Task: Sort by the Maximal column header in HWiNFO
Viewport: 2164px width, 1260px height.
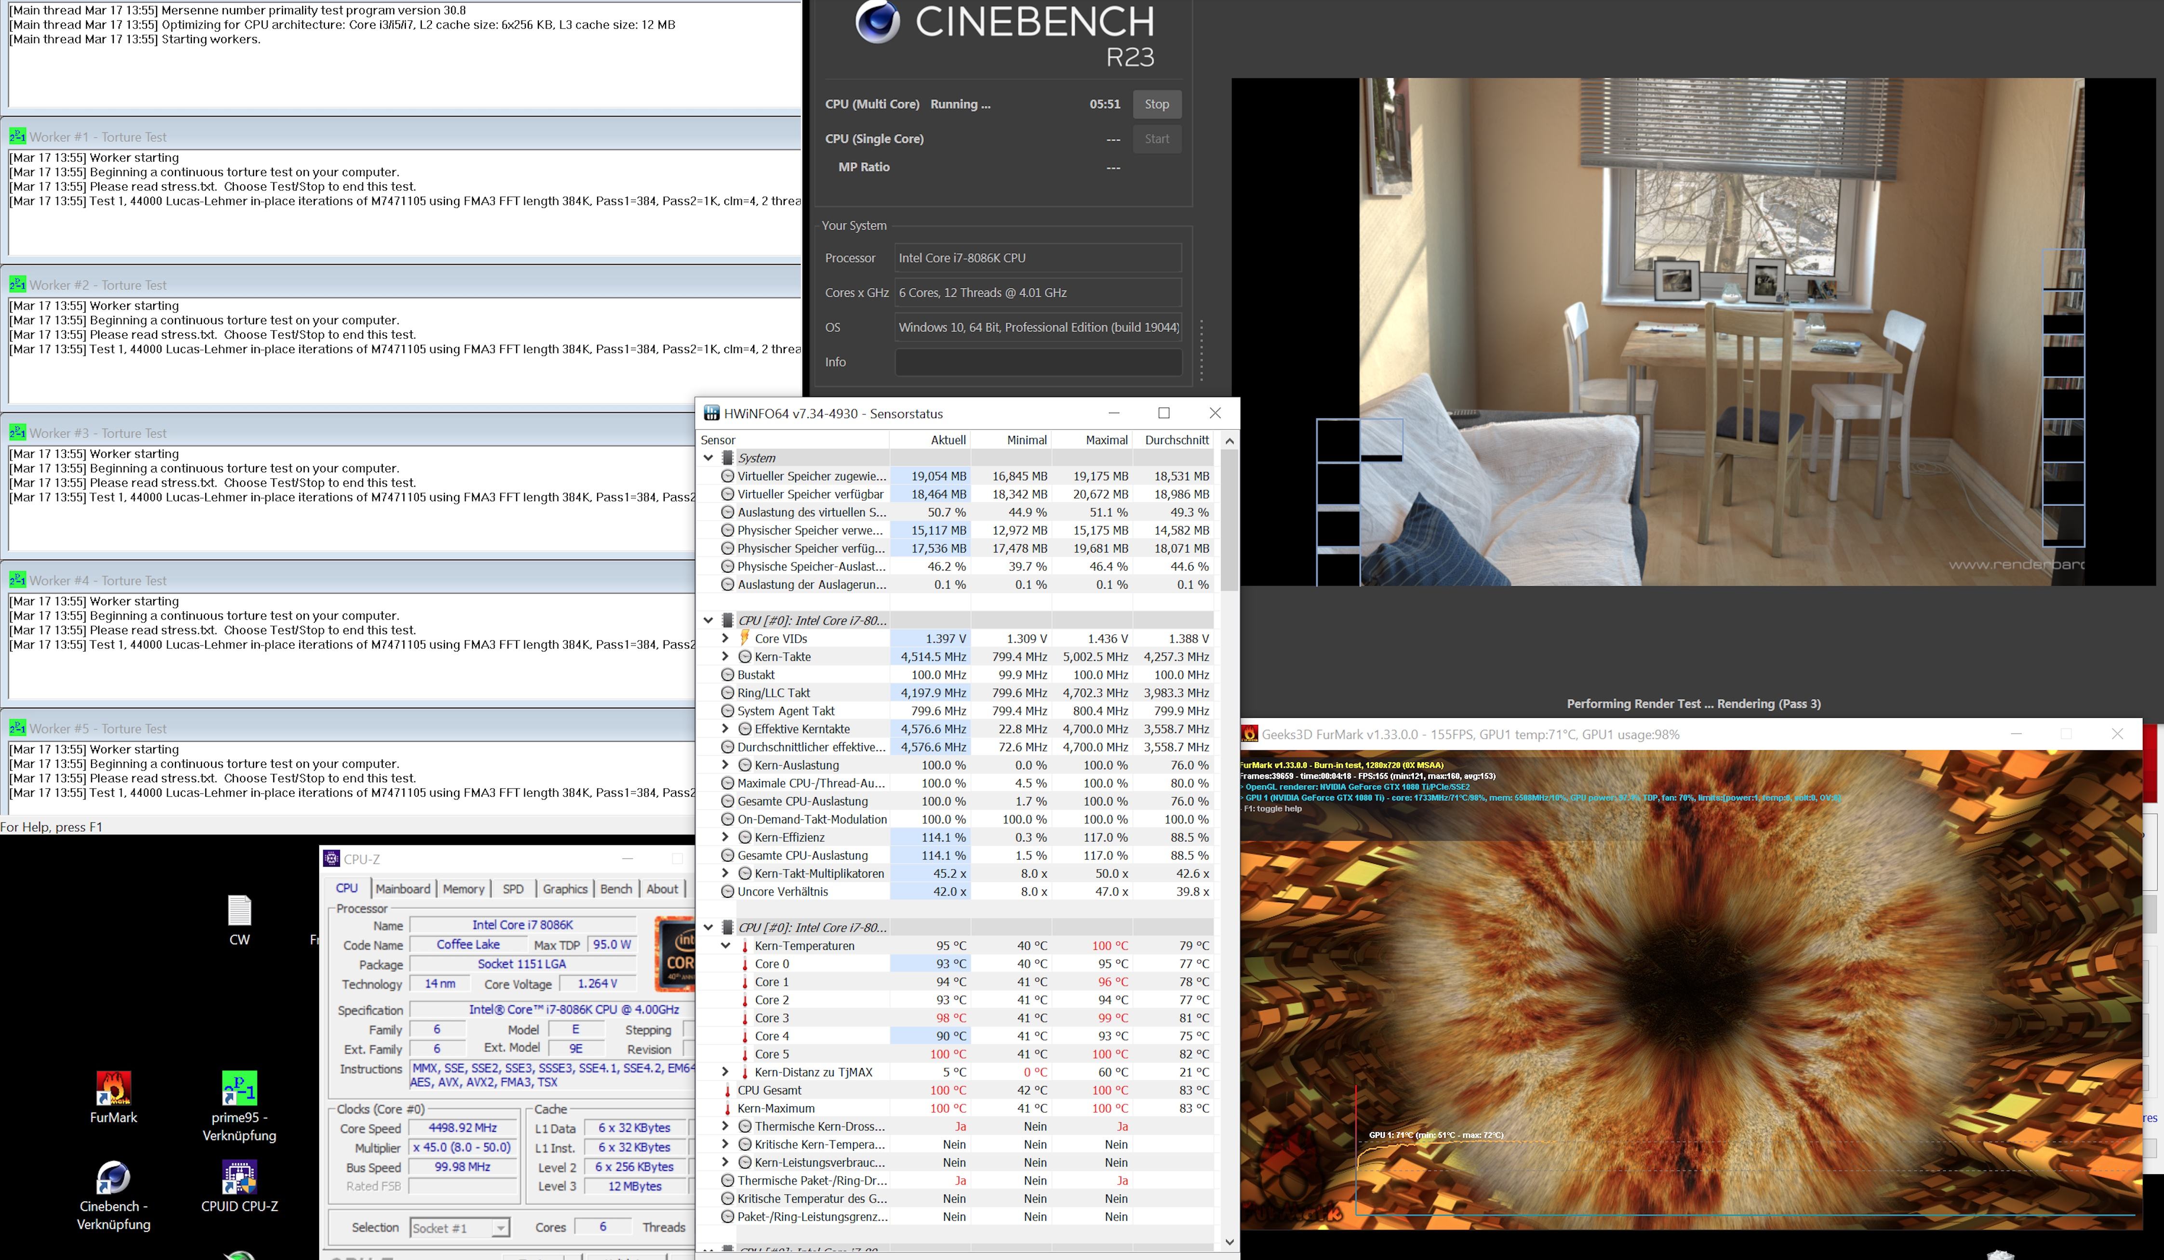Action: (x=1093, y=439)
